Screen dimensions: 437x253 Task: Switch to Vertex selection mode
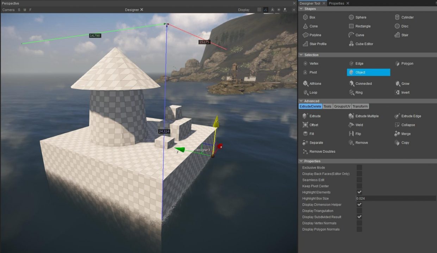pos(311,63)
